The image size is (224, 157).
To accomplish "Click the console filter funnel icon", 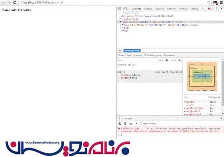I will (x=124, y=123).
